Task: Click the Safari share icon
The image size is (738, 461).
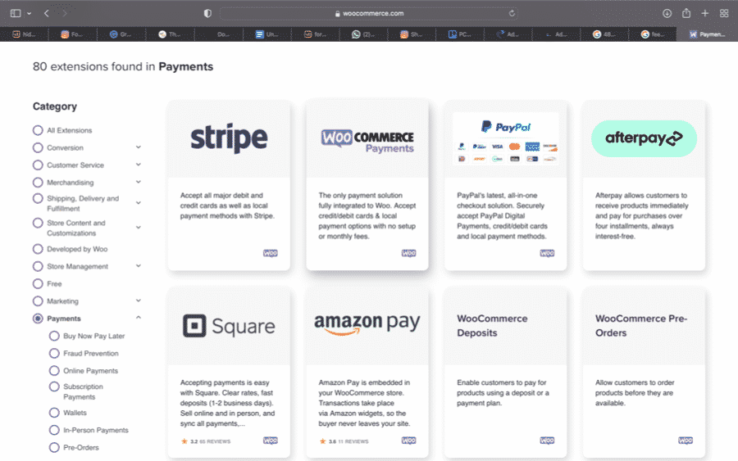Action: click(x=686, y=13)
